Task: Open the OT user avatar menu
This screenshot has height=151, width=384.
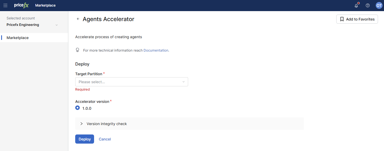Action: pos(379,5)
